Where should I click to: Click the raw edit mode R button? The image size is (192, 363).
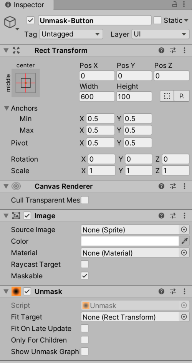pyautogui.click(x=182, y=96)
